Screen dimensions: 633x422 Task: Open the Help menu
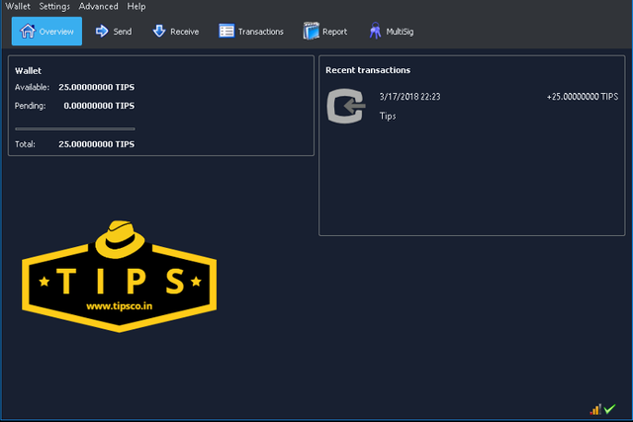pos(136,7)
